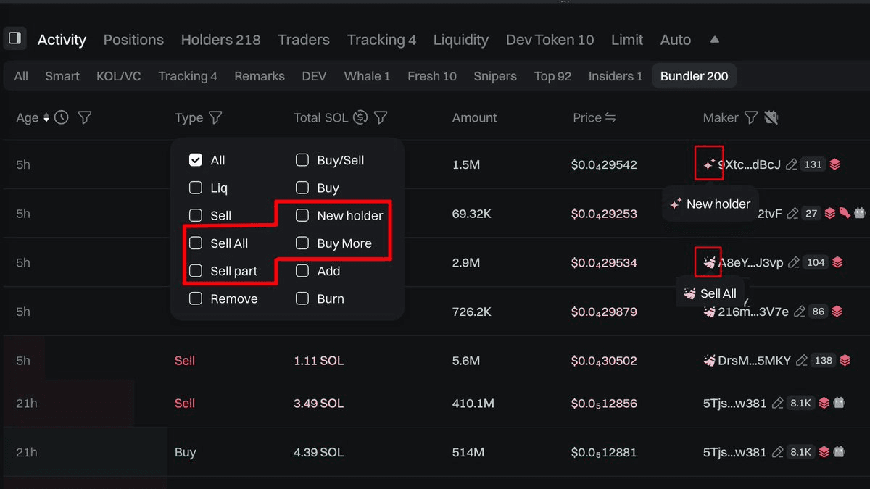Click the robot icon in the 21h Buy row
The width and height of the screenshot is (870, 489).
[840, 452]
